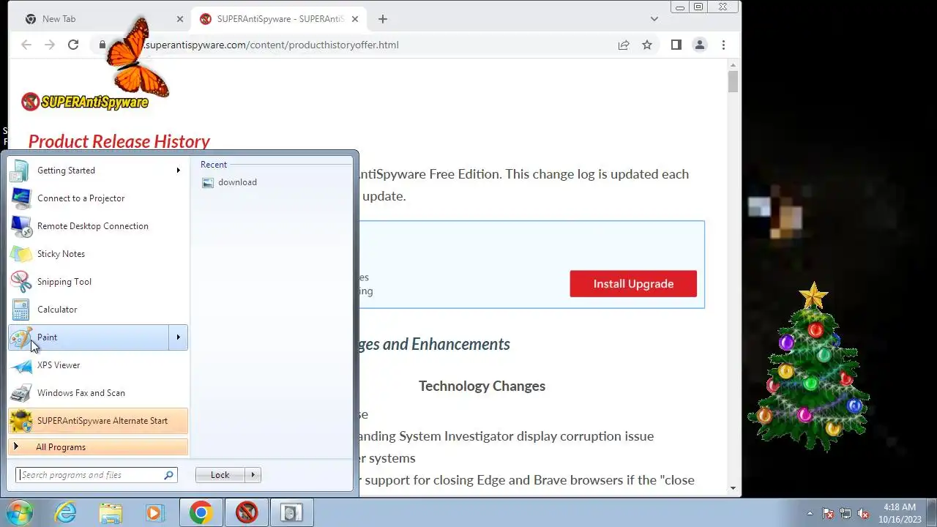Click volume speaker tray icon
The height and width of the screenshot is (527, 937).
click(863, 514)
